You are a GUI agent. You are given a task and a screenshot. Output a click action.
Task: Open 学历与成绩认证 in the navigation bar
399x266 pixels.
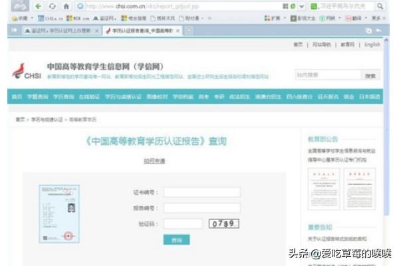[x=123, y=96]
